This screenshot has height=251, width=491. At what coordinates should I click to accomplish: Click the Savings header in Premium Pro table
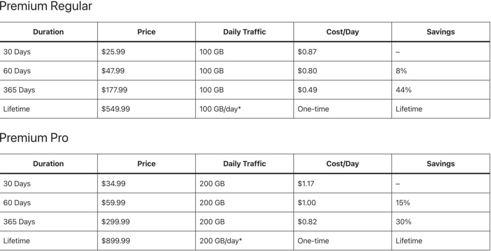pos(441,164)
